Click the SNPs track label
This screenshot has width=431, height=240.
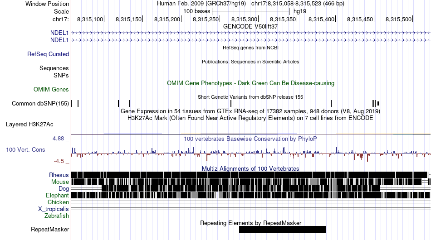point(61,75)
